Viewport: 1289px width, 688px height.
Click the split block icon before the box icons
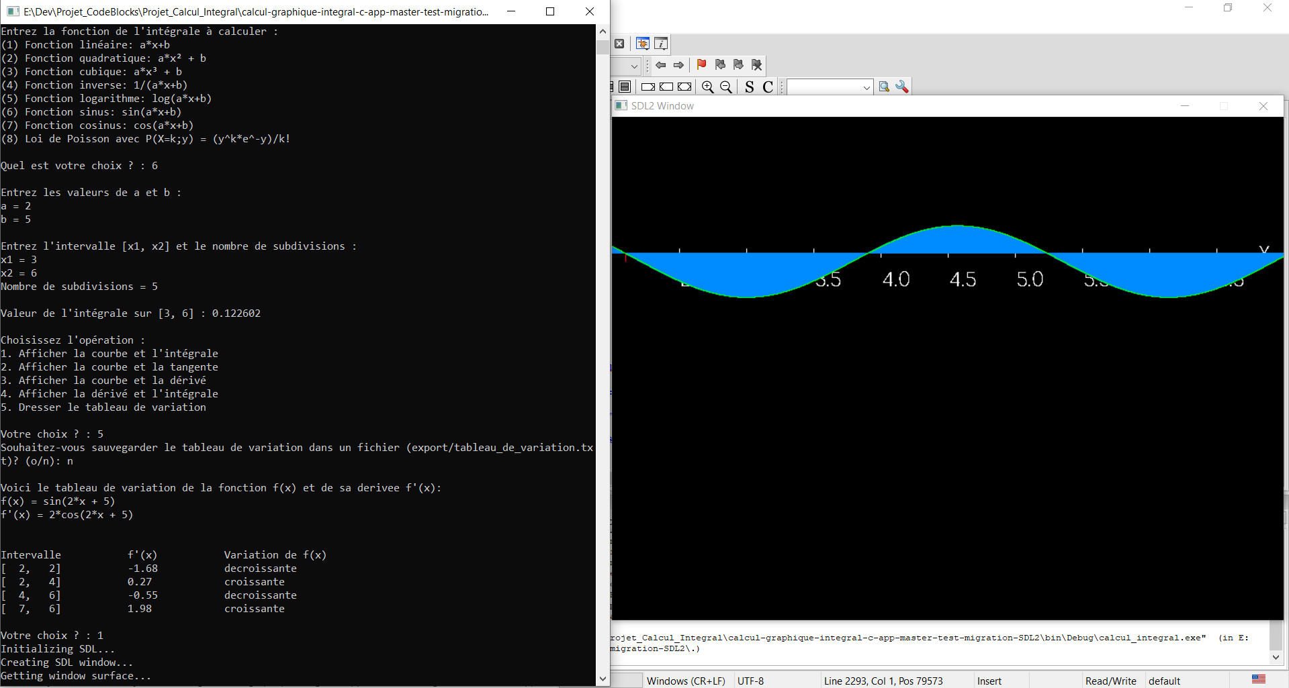(625, 87)
